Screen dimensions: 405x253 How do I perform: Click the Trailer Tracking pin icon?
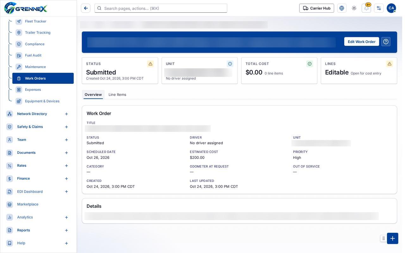pyautogui.click(x=19, y=33)
